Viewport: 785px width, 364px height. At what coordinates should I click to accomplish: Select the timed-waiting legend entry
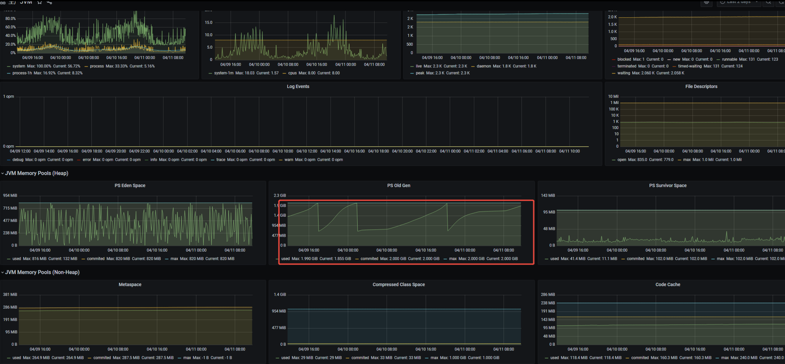[x=690, y=66]
